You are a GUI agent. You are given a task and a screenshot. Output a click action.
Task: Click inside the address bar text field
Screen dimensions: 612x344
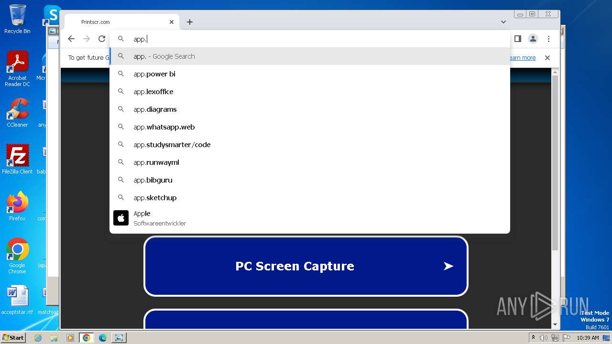[x=310, y=39]
